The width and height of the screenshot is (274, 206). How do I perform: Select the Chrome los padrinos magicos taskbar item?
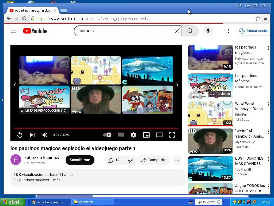[x=50, y=202]
